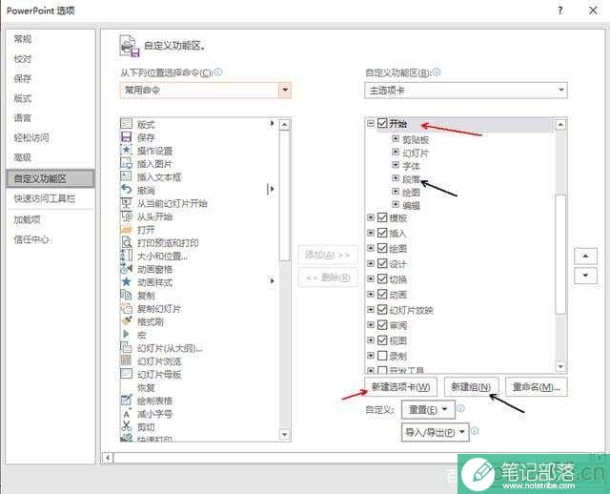Screen dimensions: 610x494
Task: Choose the 幻灯片浏览 command icon
Action: click(x=126, y=360)
